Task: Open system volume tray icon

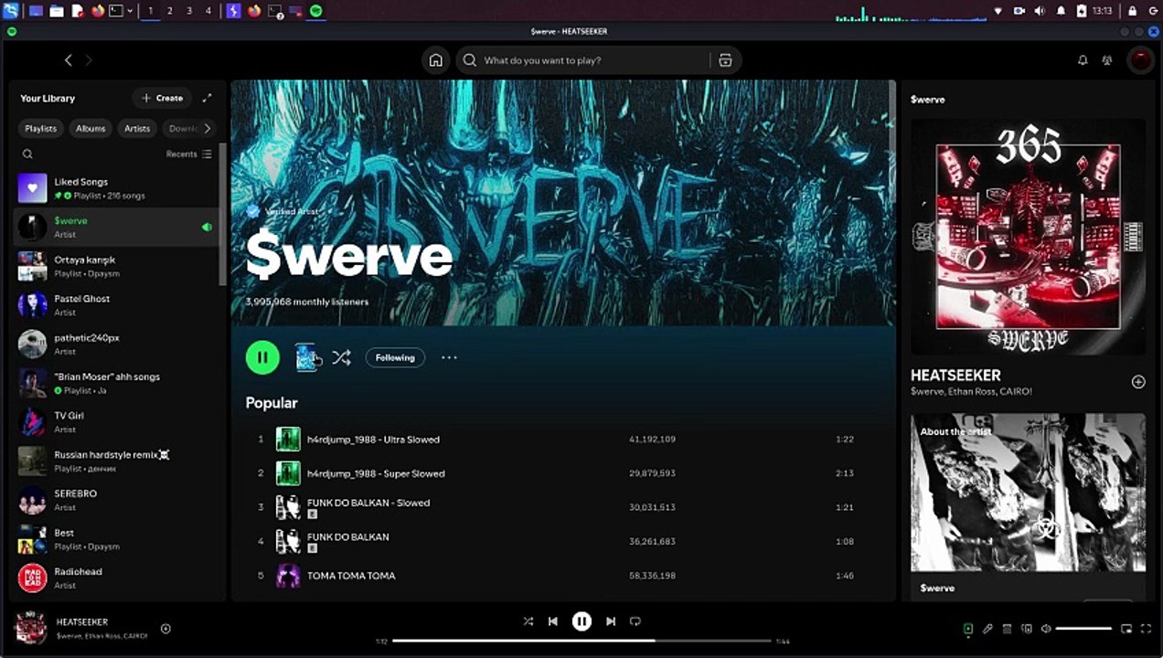Action: tap(1040, 11)
